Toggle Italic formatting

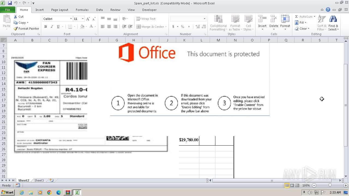(52, 27)
